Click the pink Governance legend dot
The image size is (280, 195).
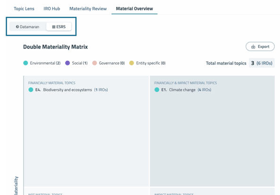pos(95,63)
